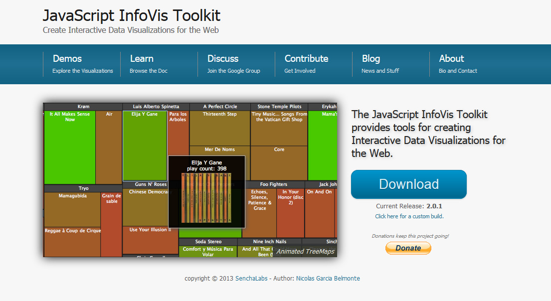View the About page for bio and contact
This screenshot has width=551, height=301.
451,58
